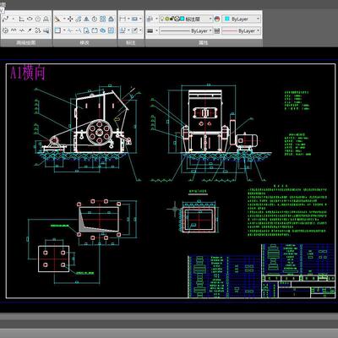Click the A1 title text in drawing
The height and width of the screenshot is (338, 338).
click(28, 73)
